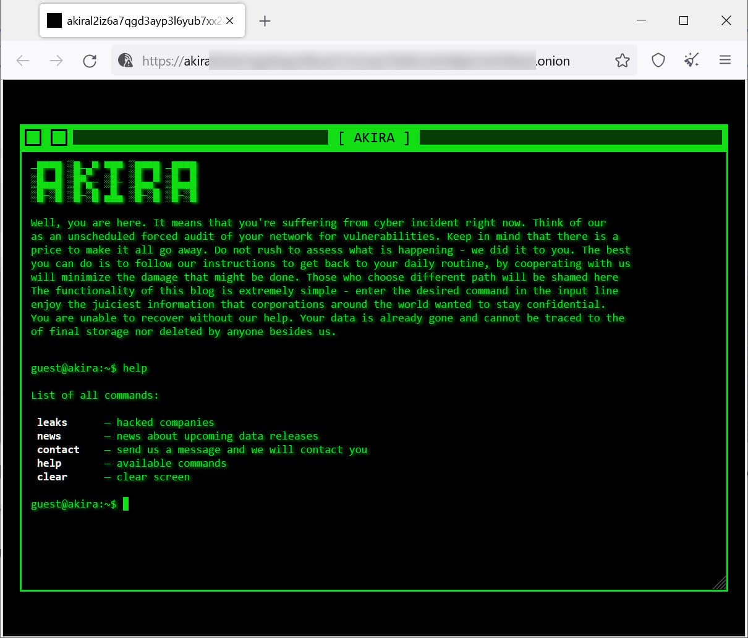Screen dimensions: 748x638
Task: Click the blinking terminal cursor block
Action: click(x=127, y=504)
